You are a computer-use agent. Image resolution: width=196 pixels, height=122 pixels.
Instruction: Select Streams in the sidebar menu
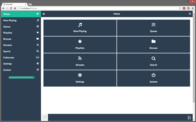20,45
